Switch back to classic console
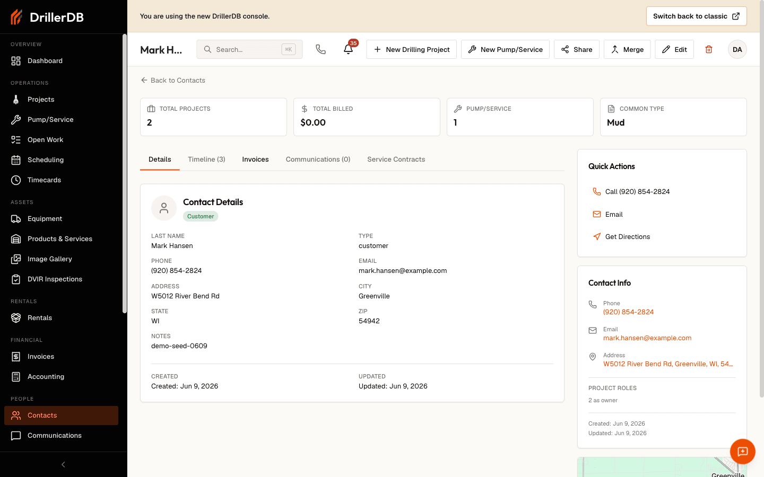 tap(696, 16)
